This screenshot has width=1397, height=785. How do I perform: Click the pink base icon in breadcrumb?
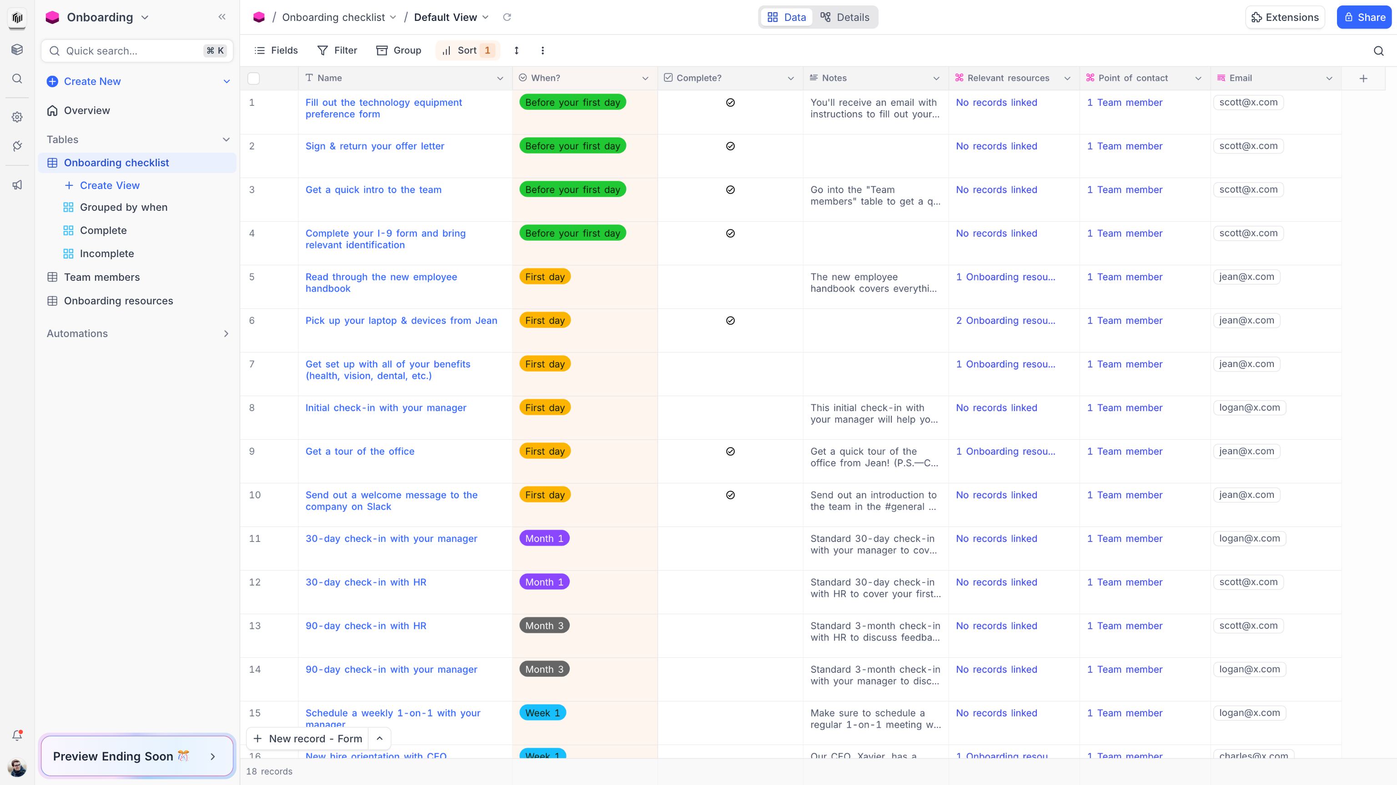pyautogui.click(x=259, y=17)
